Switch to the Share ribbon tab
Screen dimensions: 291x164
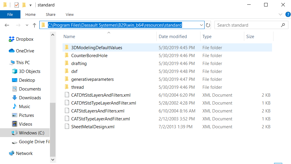point(51,15)
